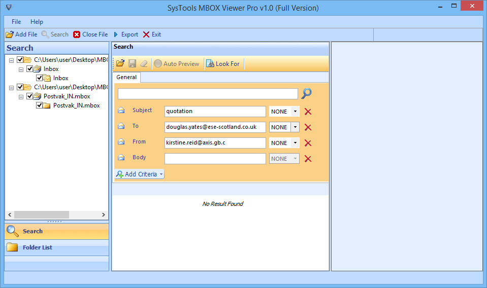Maximize the MBOX Viewer window
The height and width of the screenshot is (288, 487).
(454, 6)
